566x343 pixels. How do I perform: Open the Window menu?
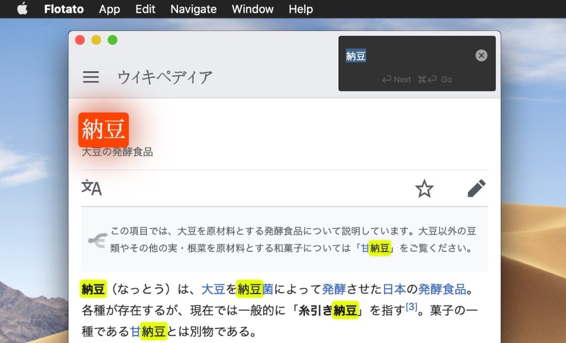click(x=253, y=9)
